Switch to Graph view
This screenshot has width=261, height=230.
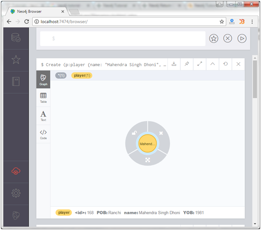(x=43, y=80)
